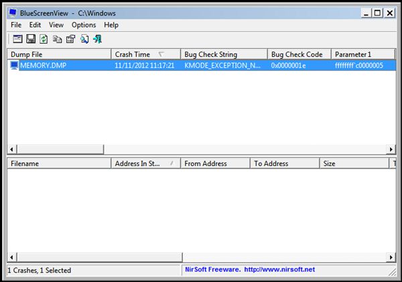Click the MEMORY.DMP monitor icon
The height and width of the screenshot is (282, 402).
point(14,66)
